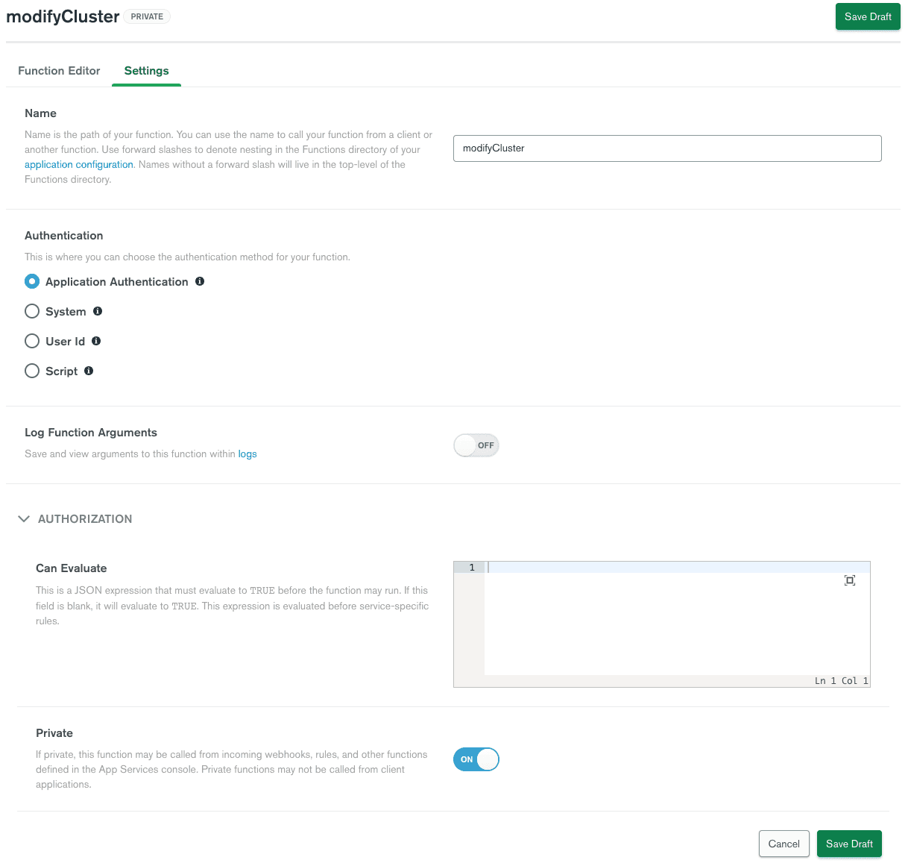
Task: Enable the Log Function Arguments toggle
Action: pos(476,445)
